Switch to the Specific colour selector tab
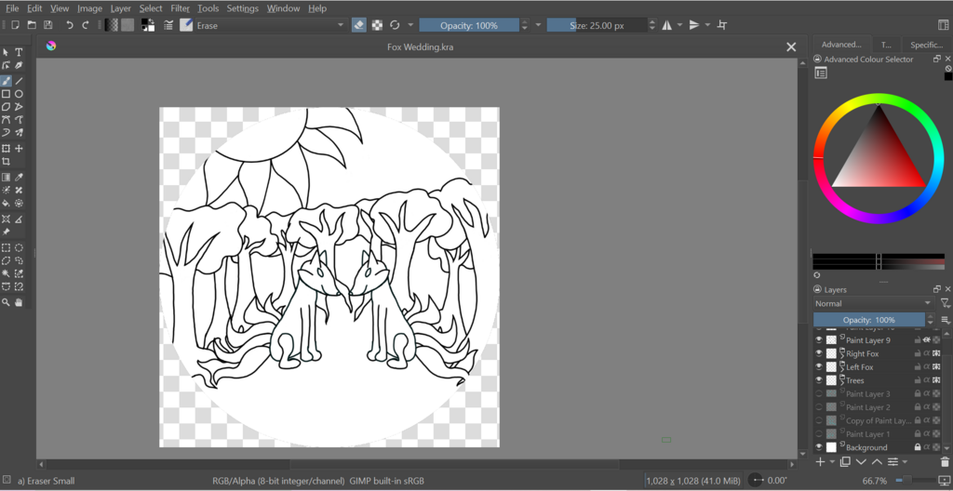Image resolution: width=953 pixels, height=491 pixels. coord(926,45)
